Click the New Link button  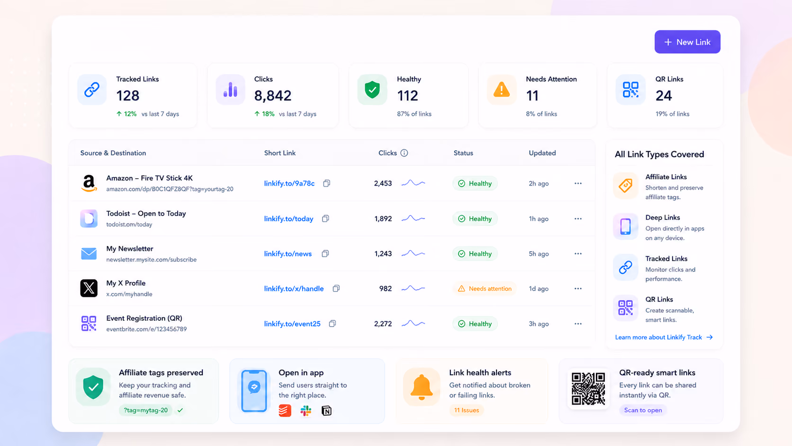tap(687, 42)
